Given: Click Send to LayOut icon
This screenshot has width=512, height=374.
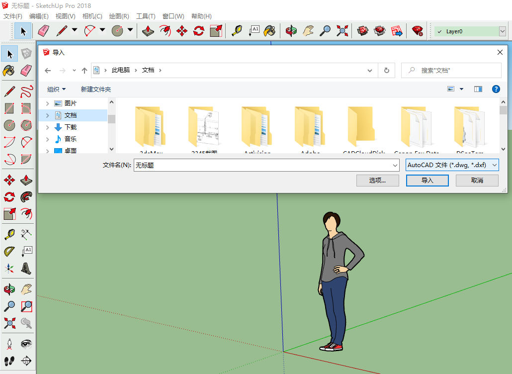Looking at the screenshot, I should pos(397,31).
